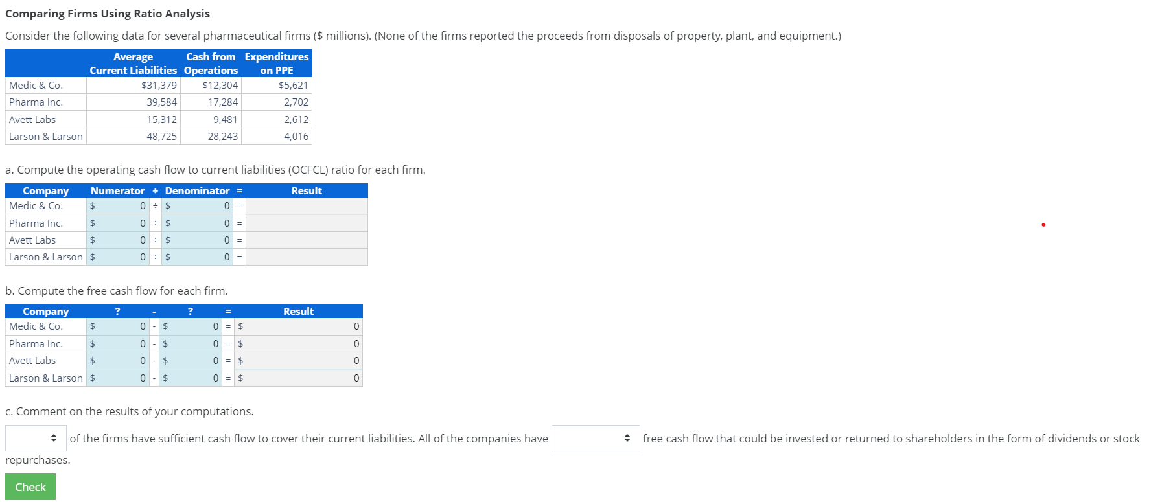Select the OCFCL Result field for Pharma Inc.
The height and width of the screenshot is (502, 1173).
pyautogui.click(x=305, y=223)
